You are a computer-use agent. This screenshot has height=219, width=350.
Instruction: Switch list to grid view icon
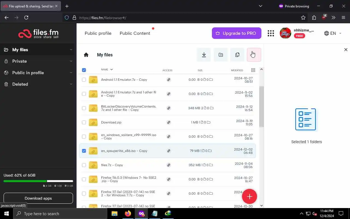(253, 70)
